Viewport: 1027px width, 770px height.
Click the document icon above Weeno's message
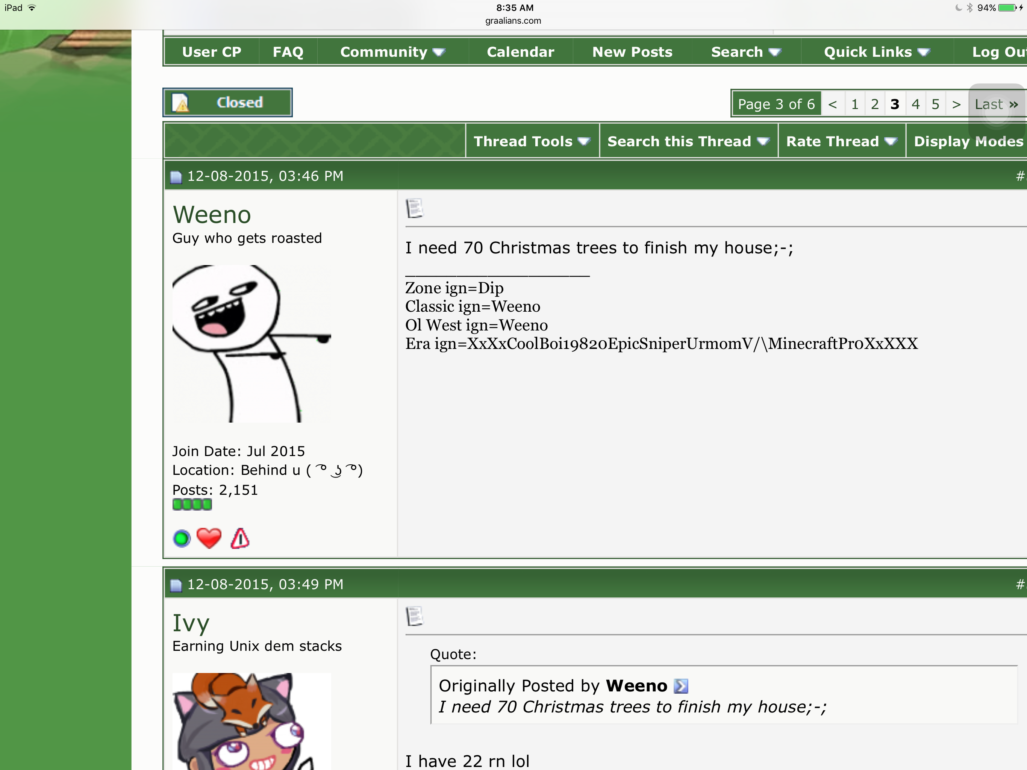(x=414, y=209)
